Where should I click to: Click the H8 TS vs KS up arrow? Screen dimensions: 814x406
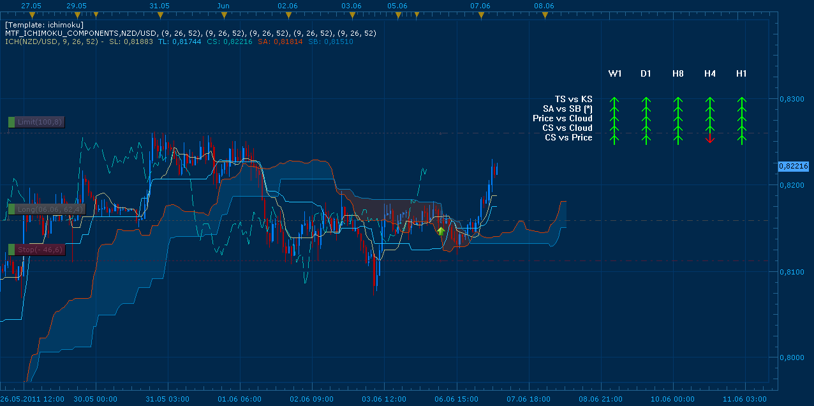coord(677,100)
